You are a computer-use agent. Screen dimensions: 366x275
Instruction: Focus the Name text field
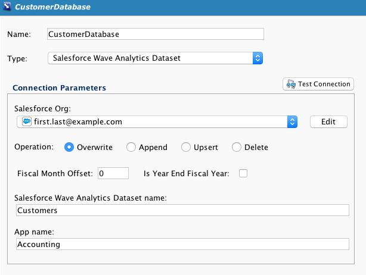(x=155, y=34)
